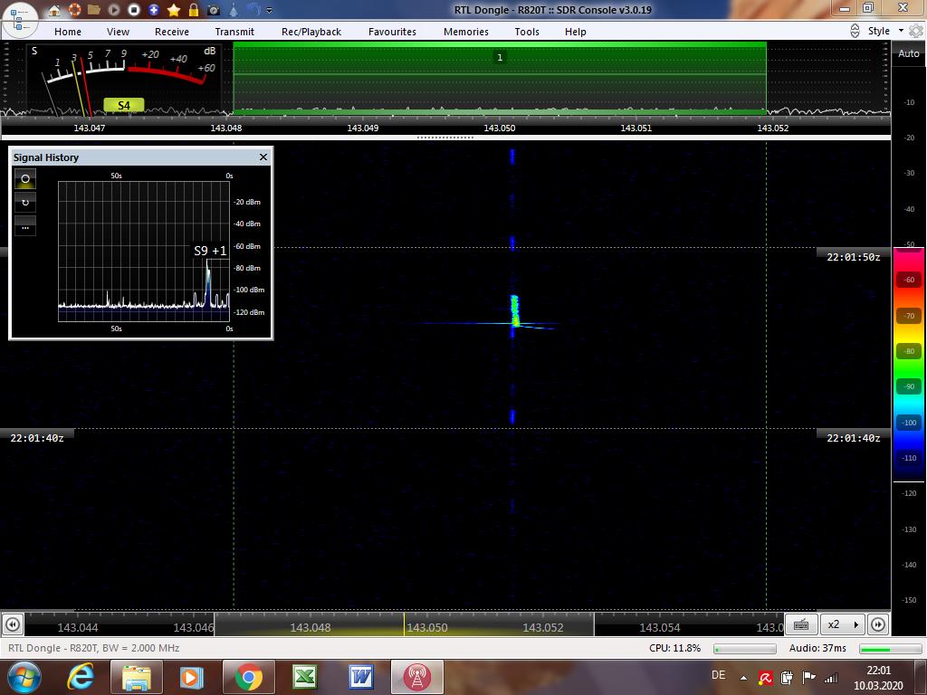Click the ribbon collapse chevrons beside Style

855,31
